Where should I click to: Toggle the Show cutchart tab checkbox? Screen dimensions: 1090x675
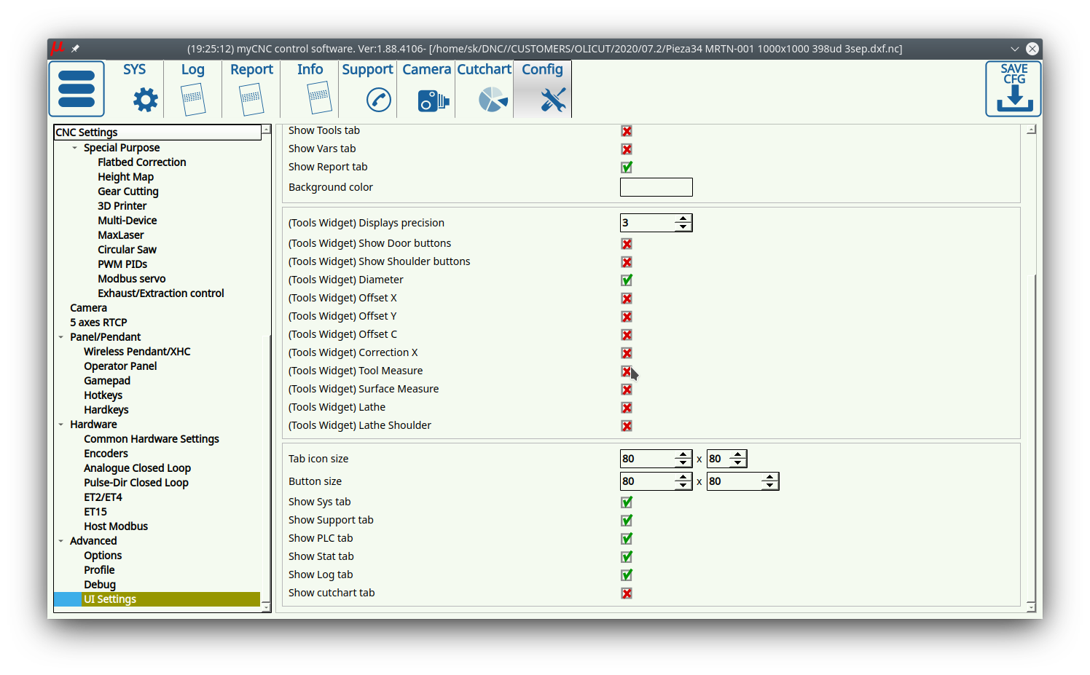pos(627,593)
